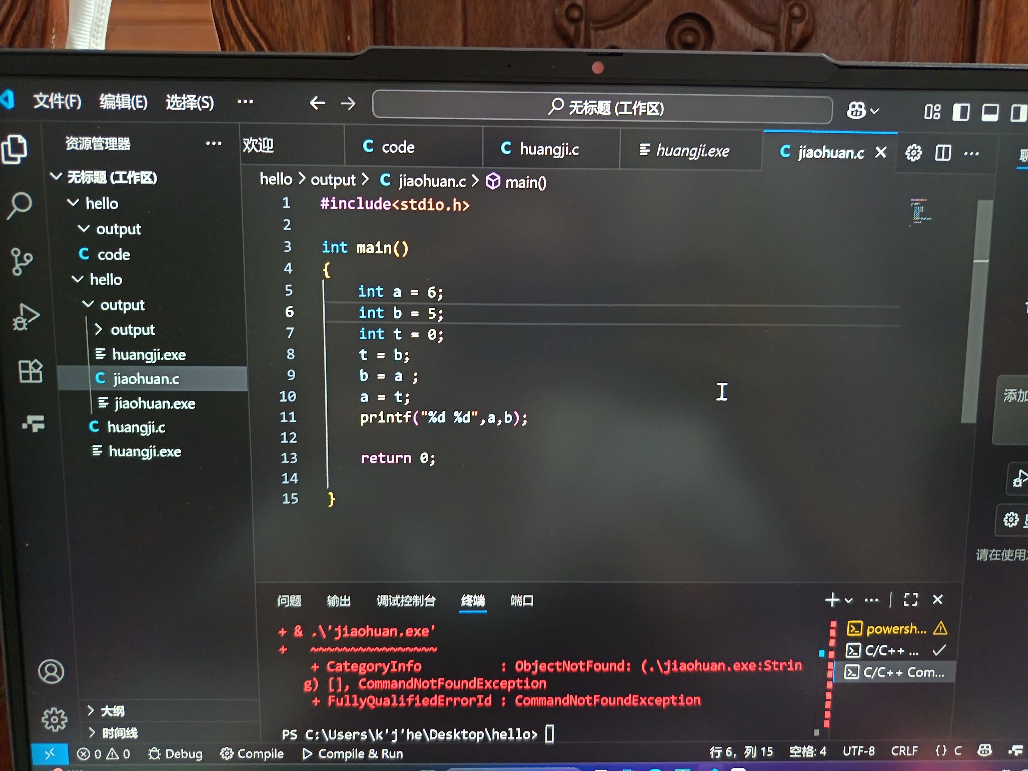
Task: Open the Source Control view
Action: (21, 262)
